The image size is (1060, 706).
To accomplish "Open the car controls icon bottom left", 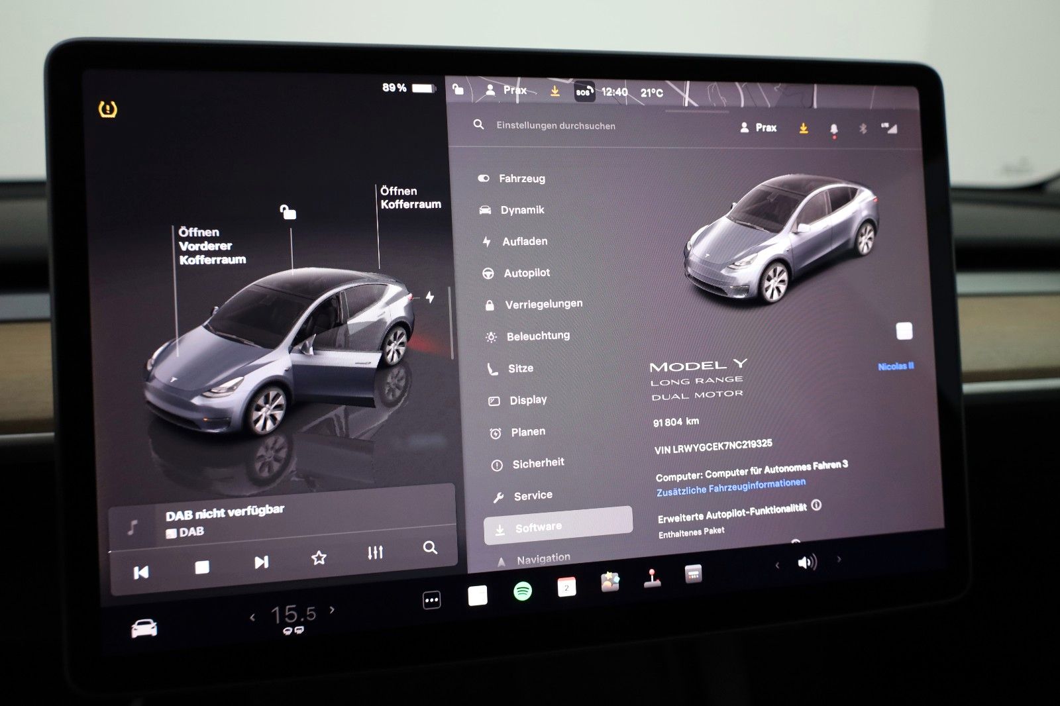I will pyautogui.click(x=144, y=627).
